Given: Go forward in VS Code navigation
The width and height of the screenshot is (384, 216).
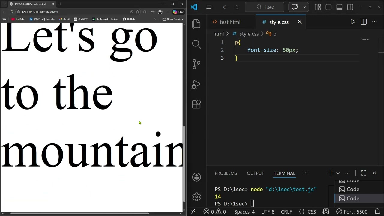Looking at the screenshot, I should (236, 7).
